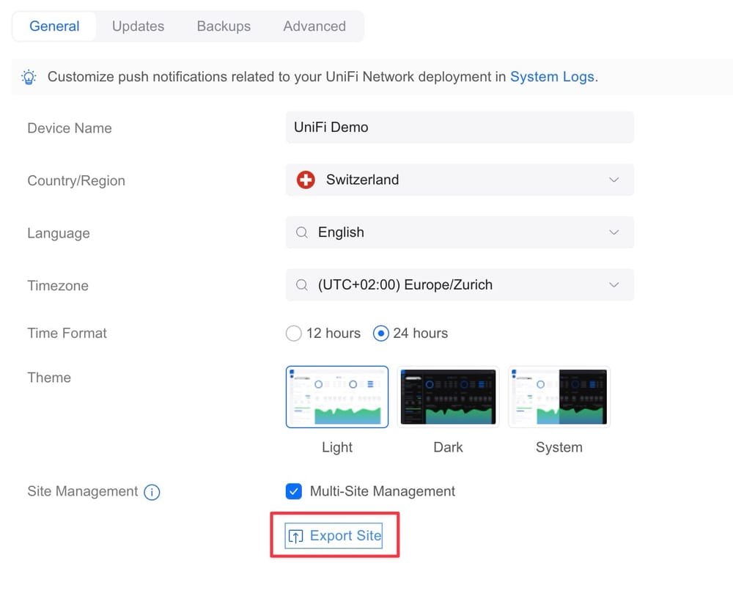
Task: Switch to the Advanced tab
Action: (314, 26)
